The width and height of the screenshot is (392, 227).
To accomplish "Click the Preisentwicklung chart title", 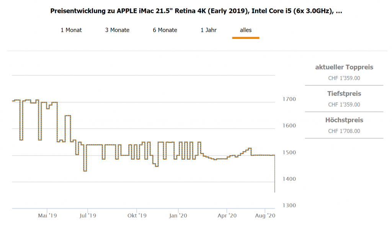I will pyautogui.click(x=196, y=11).
